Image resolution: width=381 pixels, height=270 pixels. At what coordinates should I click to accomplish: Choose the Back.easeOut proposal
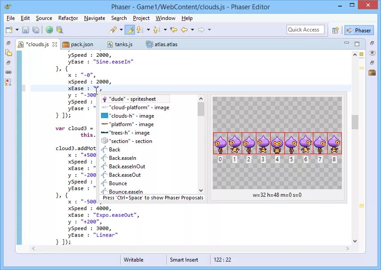[121, 175]
